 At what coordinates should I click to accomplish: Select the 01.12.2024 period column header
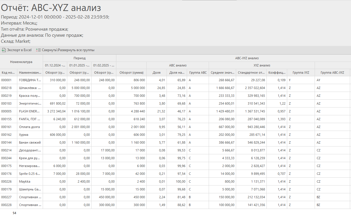click(55, 65)
